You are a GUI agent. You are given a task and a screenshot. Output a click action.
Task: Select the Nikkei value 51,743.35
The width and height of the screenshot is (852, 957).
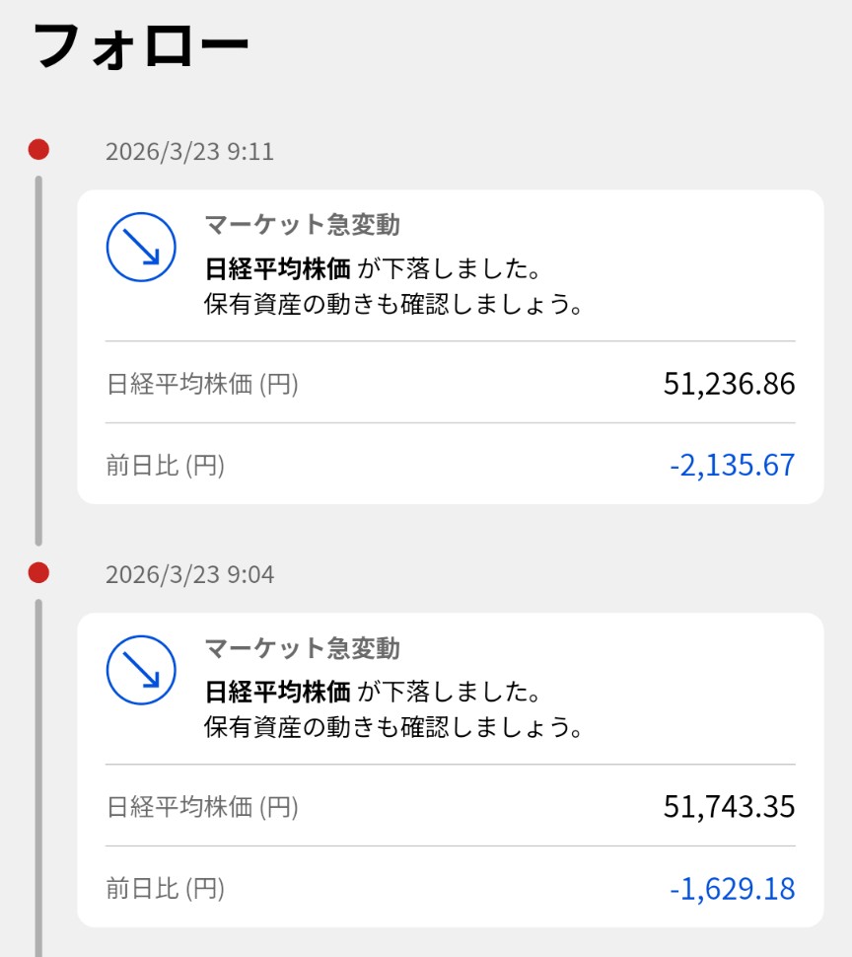(729, 807)
